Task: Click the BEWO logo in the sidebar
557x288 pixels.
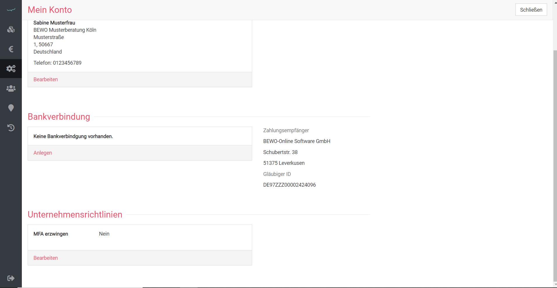Action: click(x=11, y=10)
